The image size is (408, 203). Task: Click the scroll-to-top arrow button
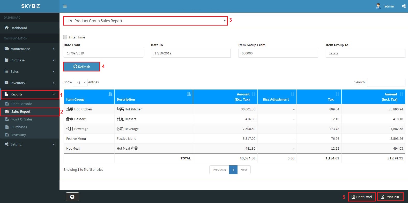72,197
